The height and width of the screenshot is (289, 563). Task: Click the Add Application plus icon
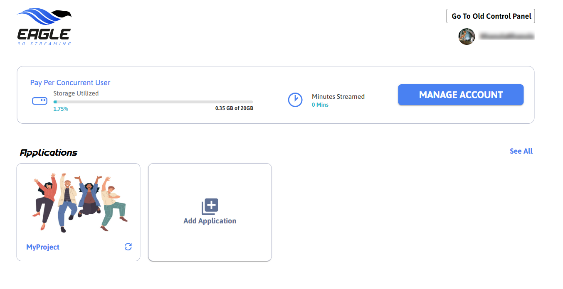coord(210,206)
